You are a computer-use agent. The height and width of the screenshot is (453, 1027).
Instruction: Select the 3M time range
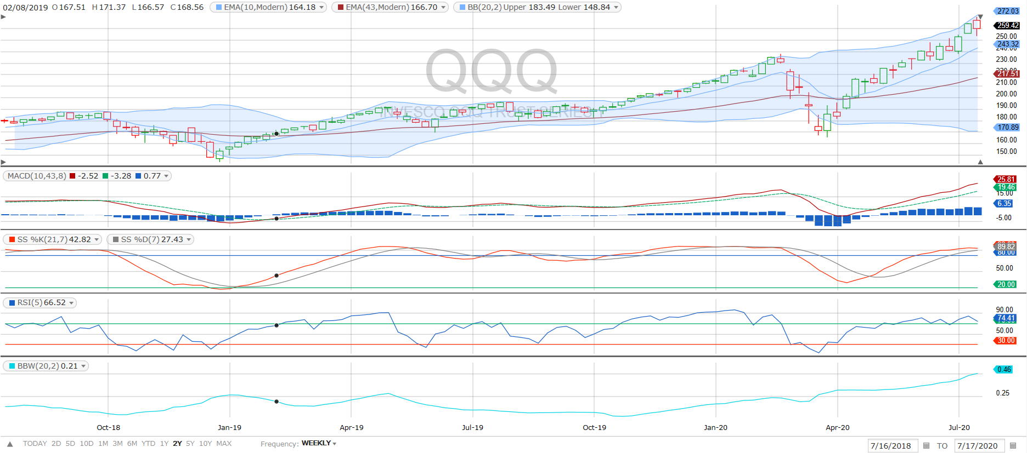click(x=117, y=444)
